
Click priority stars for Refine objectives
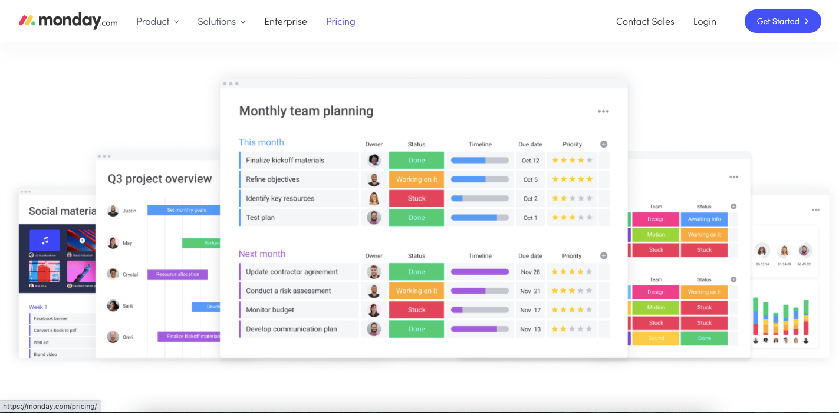pyautogui.click(x=572, y=179)
